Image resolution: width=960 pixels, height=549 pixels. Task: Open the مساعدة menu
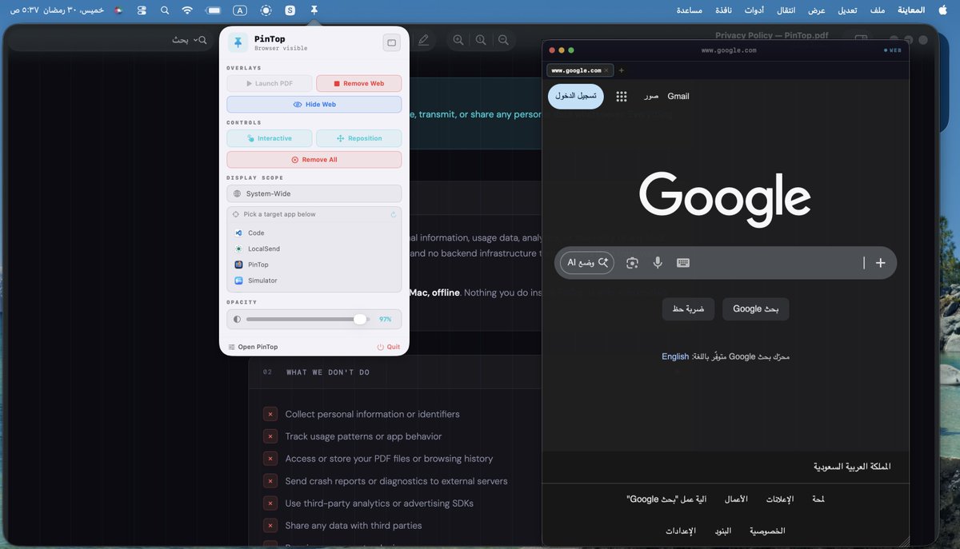(690, 10)
